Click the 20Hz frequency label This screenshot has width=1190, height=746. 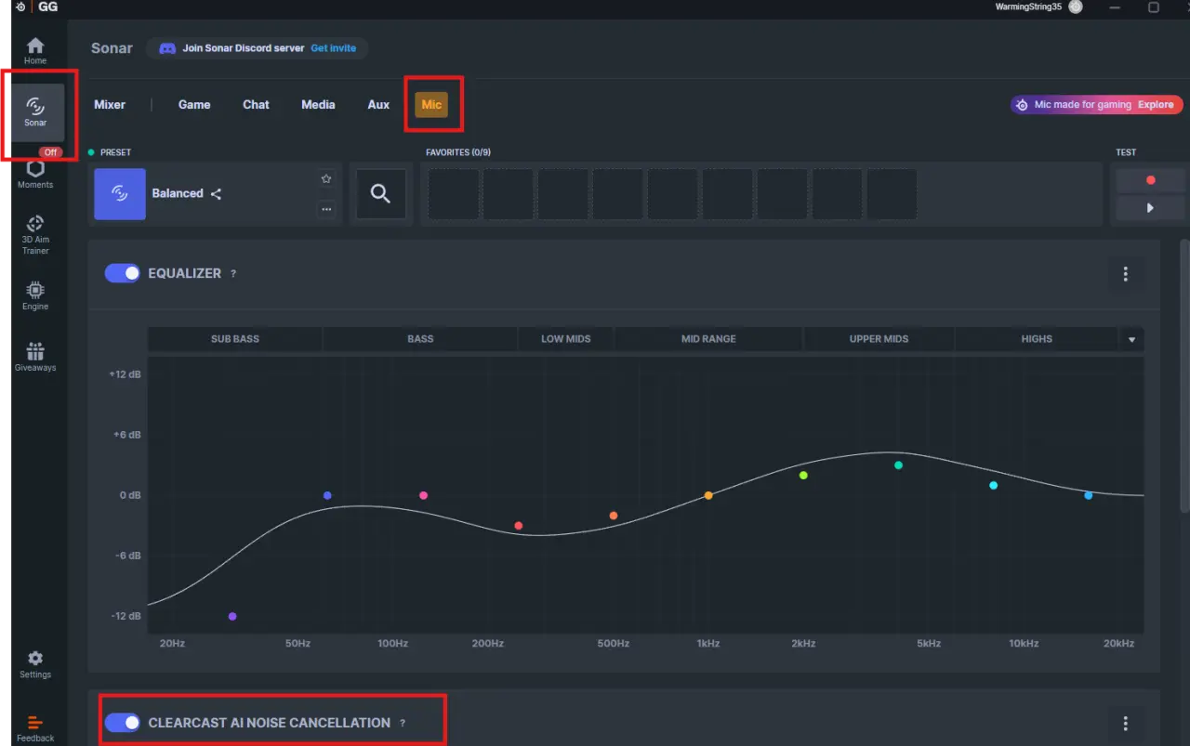(x=172, y=643)
